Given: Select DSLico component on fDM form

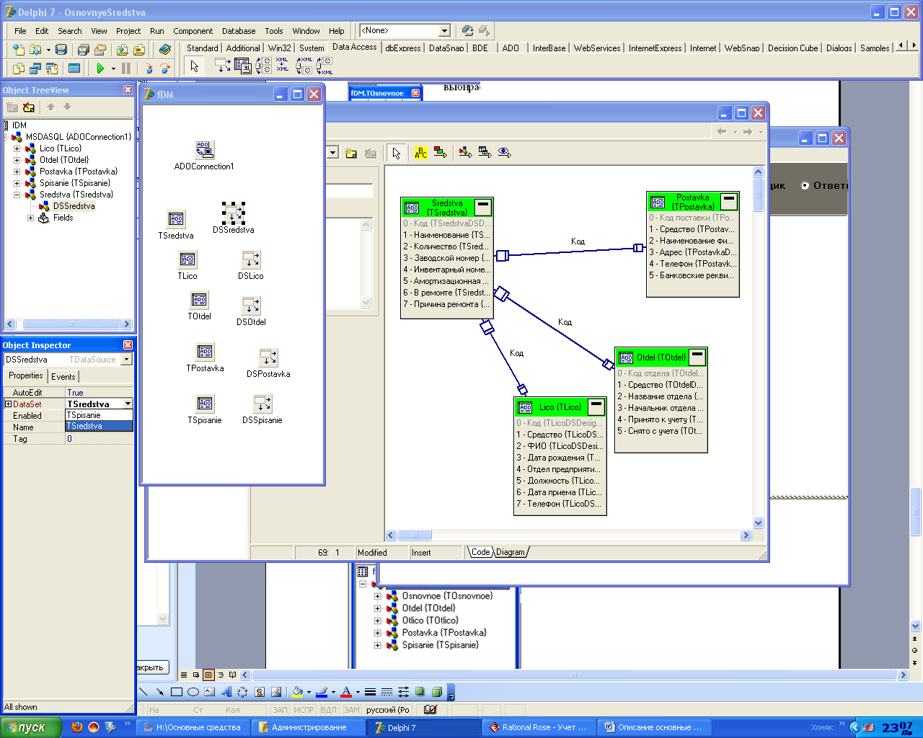Looking at the screenshot, I should 251,259.
